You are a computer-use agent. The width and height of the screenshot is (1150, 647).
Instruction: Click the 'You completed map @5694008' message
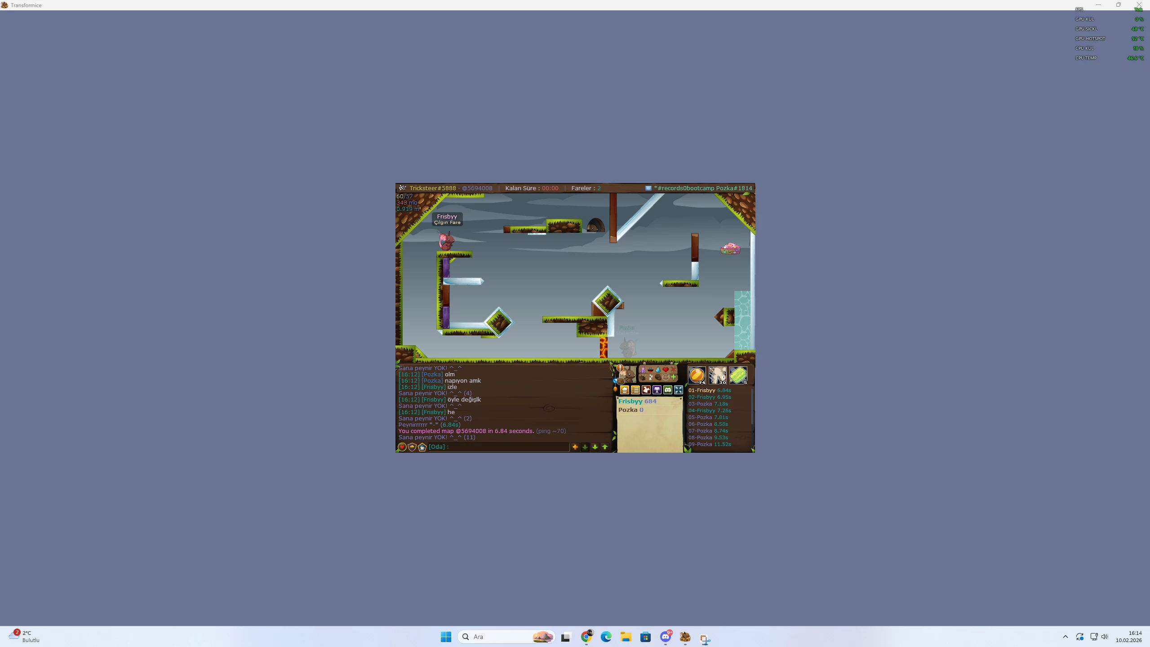466,431
